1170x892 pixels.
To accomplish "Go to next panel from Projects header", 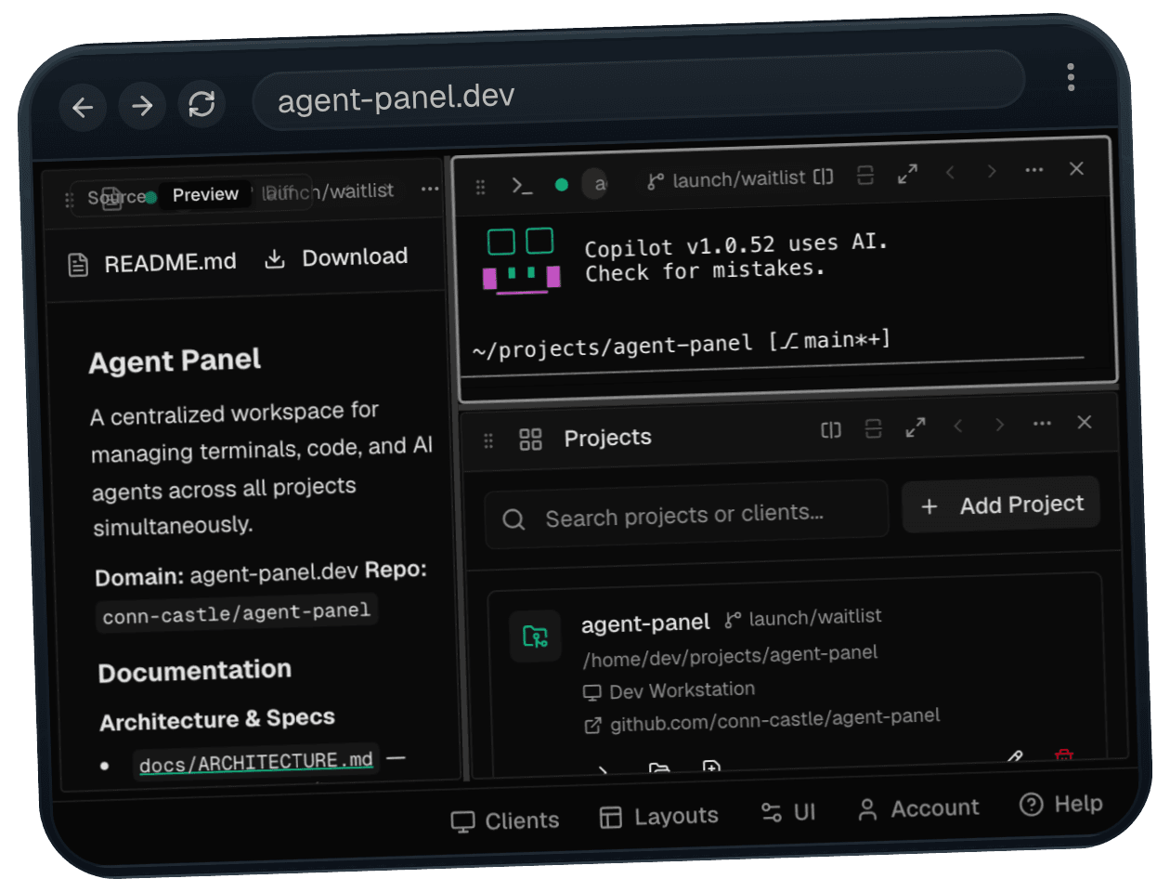I will 1000,425.
